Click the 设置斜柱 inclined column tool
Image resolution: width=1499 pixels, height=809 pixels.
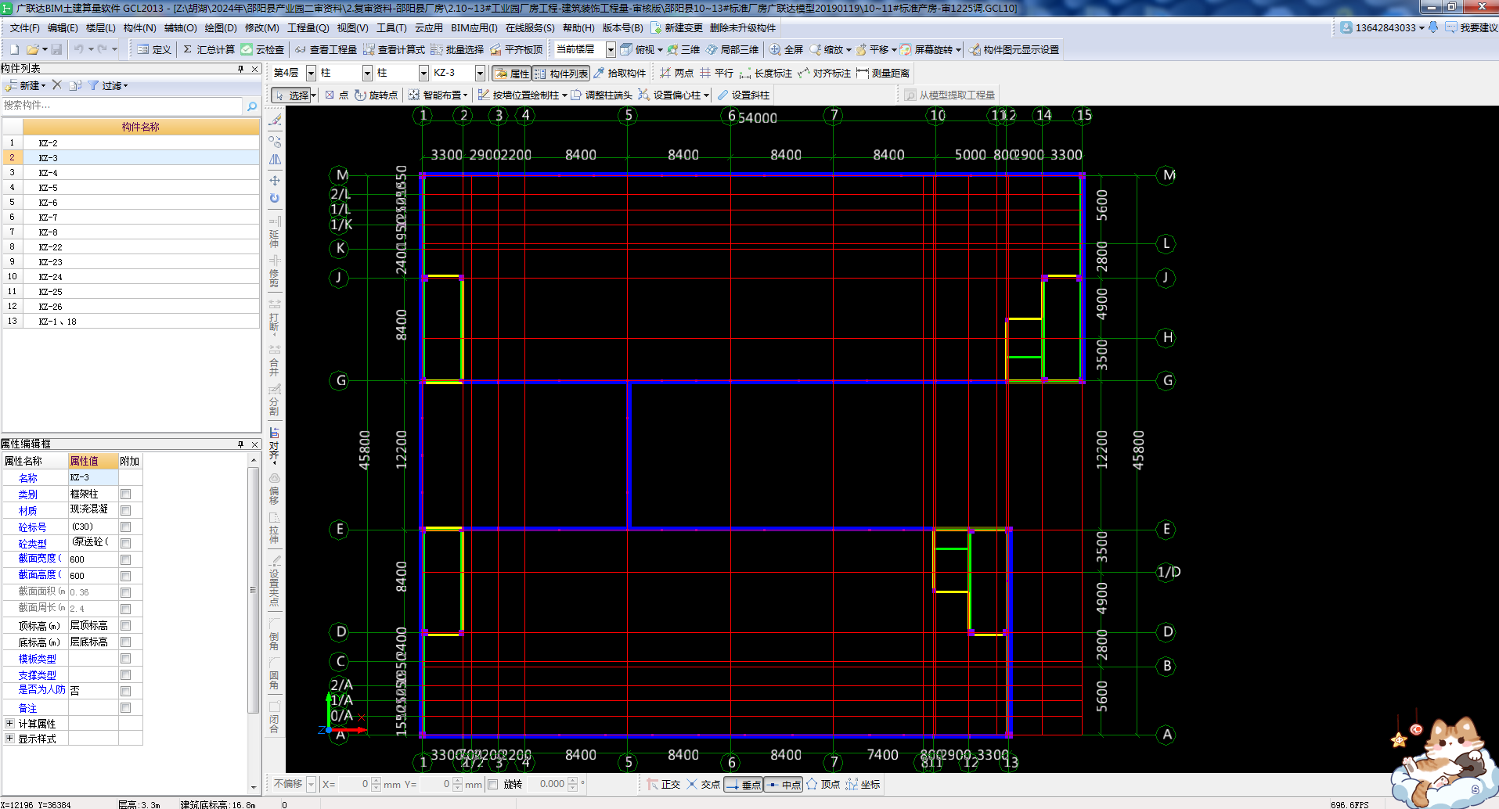[x=744, y=95]
